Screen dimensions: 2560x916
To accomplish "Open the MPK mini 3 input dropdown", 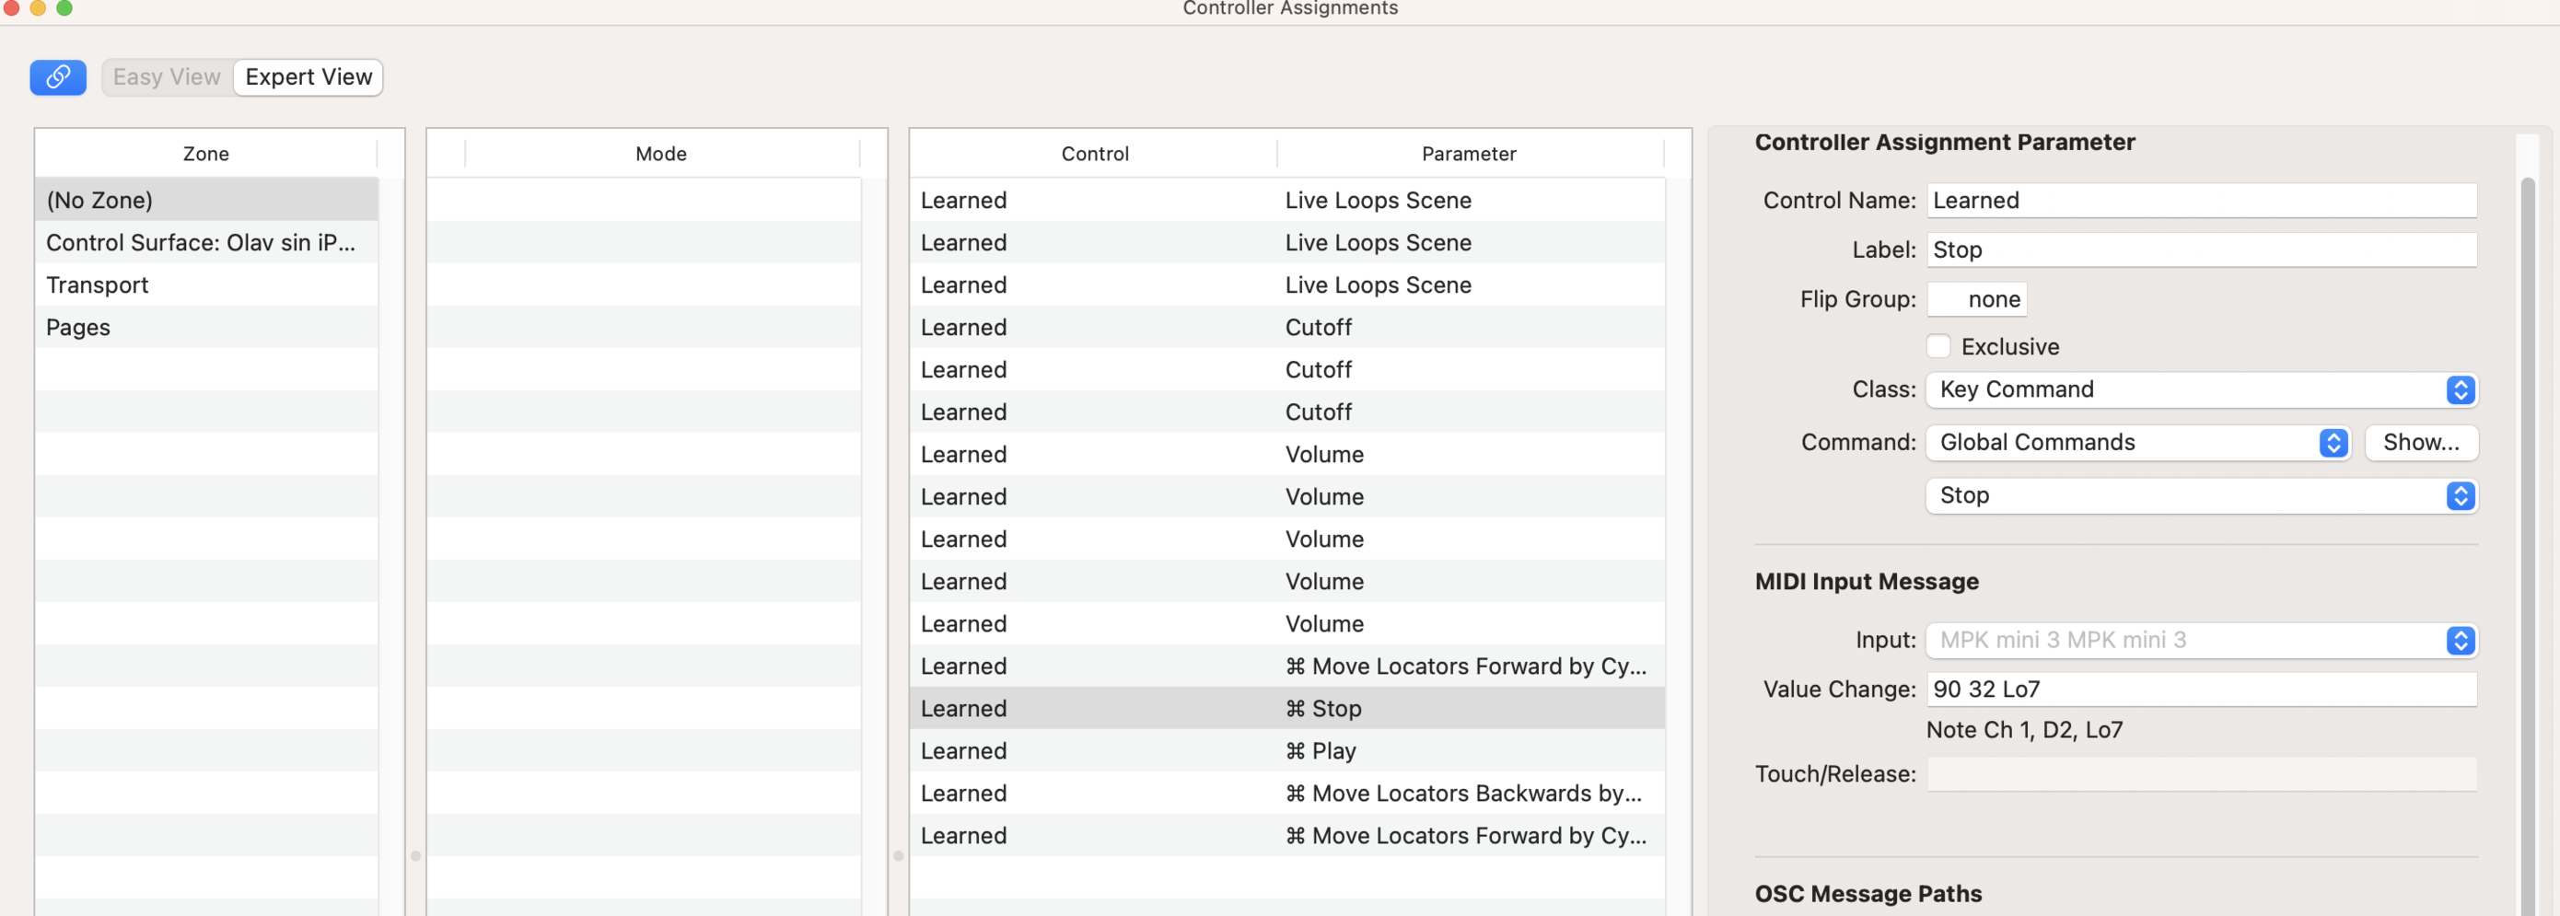I will (2200, 640).
